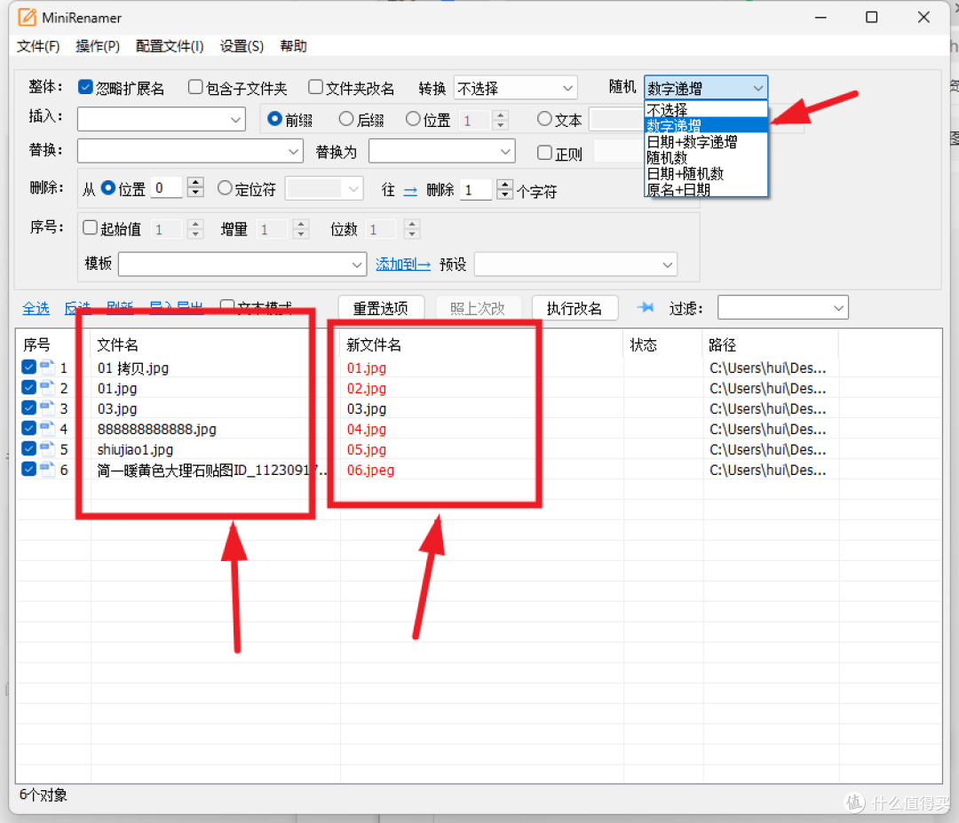Open the 帮助 menu
This screenshot has width=959, height=823.
pos(293,46)
